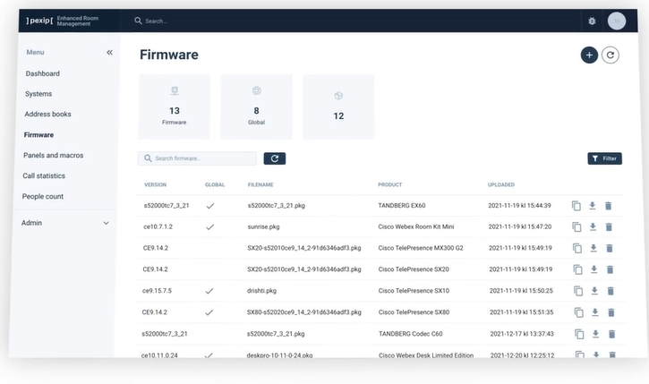
Task: Click version ce9.15.7.5
Action: coord(157,291)
